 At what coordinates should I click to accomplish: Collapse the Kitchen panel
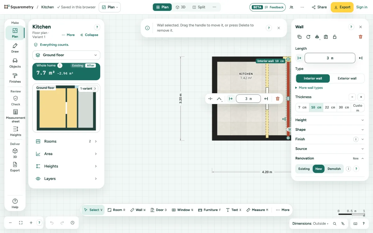click(x=89, y=35)
